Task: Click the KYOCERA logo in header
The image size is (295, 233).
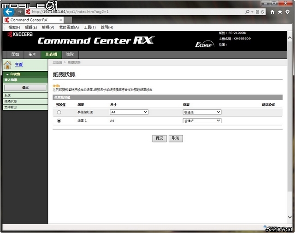Action: (x=20, y=34)
